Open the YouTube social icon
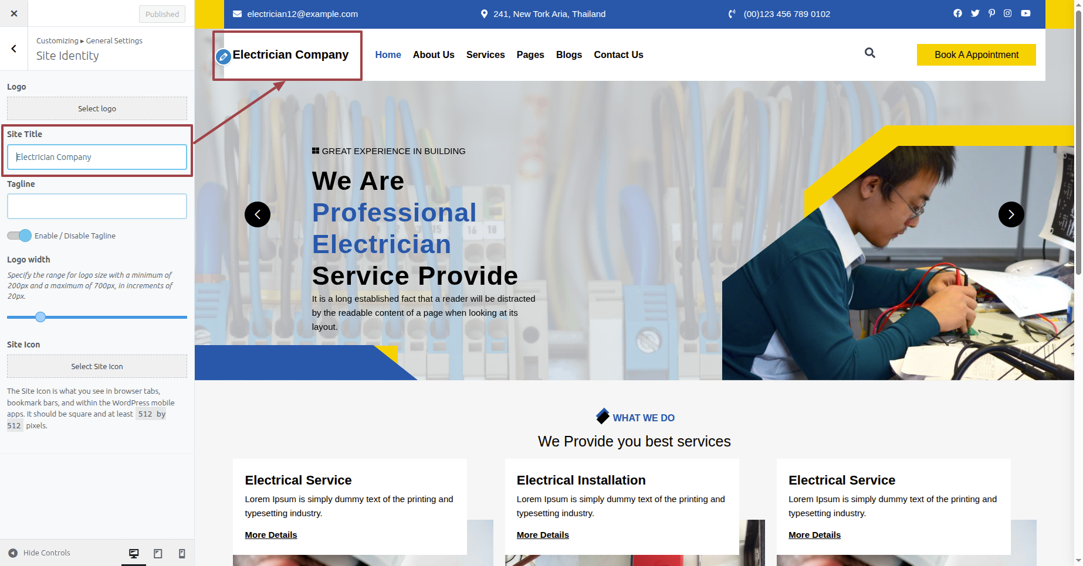The height and width of the screenshot is (566, 1083). click(x=1026, y=13)
